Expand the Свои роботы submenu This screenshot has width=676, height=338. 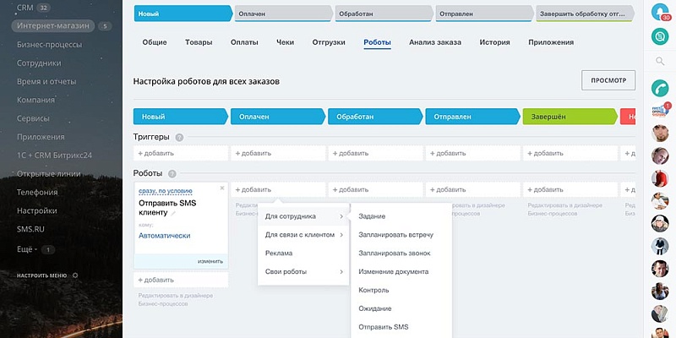tap(303, 271)
